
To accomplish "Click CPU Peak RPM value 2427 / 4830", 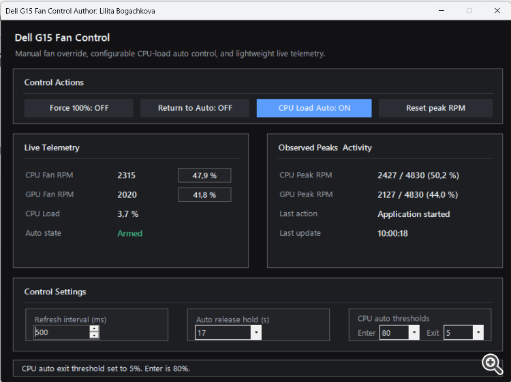I will pos(418,175).
